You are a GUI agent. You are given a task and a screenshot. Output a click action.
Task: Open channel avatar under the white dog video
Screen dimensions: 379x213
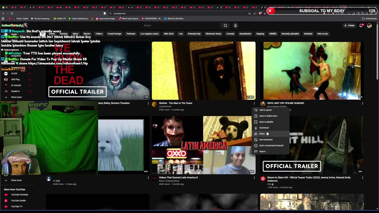[49, 178]
